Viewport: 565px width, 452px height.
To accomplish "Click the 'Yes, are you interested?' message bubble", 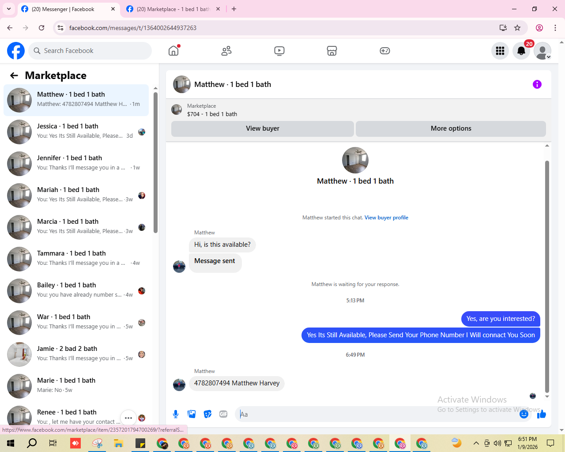I will pyautogui.click(x=501, y=319).
